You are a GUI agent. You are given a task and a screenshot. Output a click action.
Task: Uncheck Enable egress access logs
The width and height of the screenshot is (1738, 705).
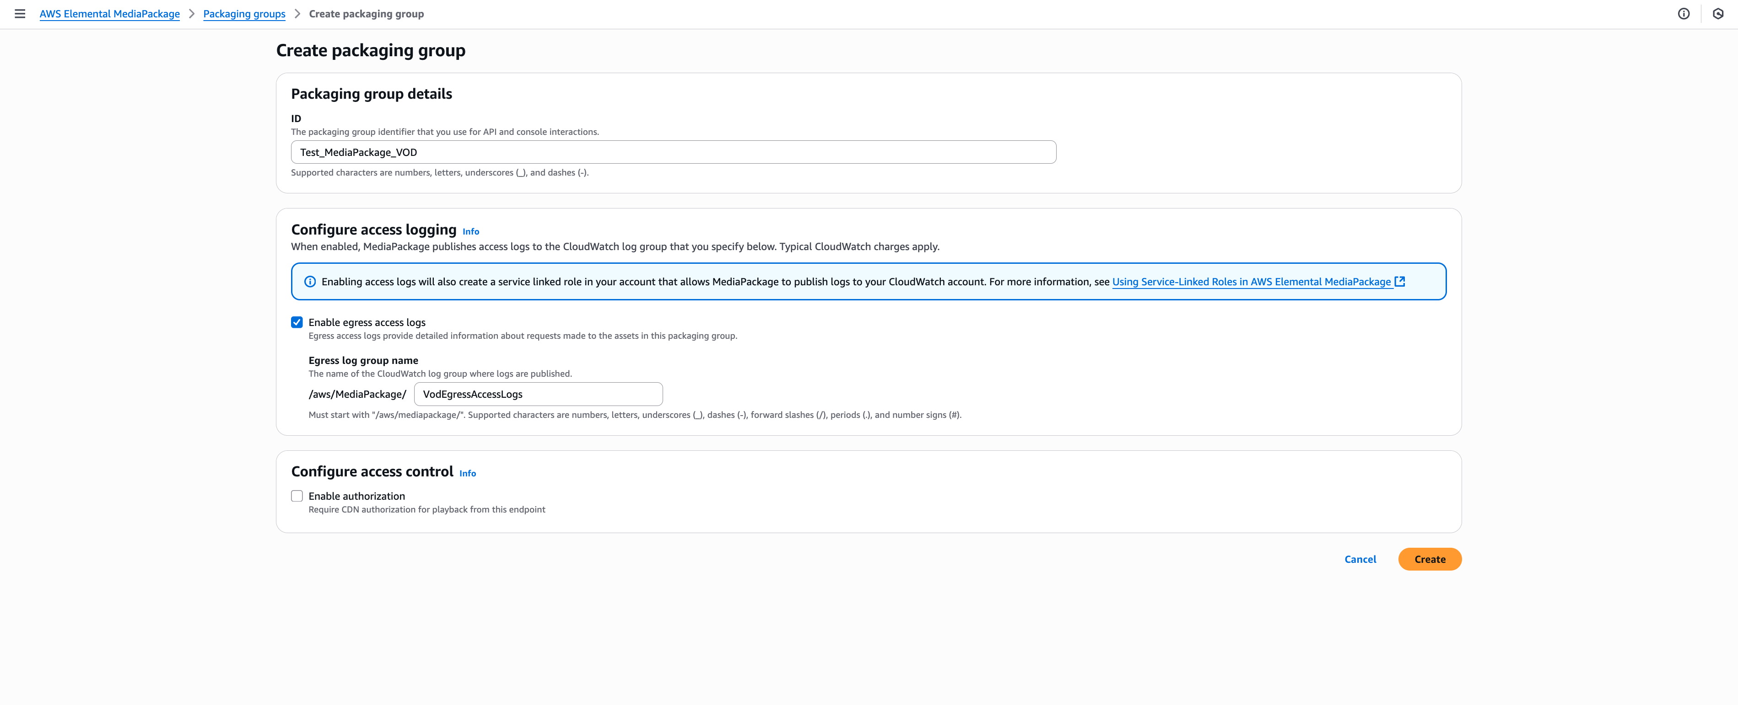(297, 322)
